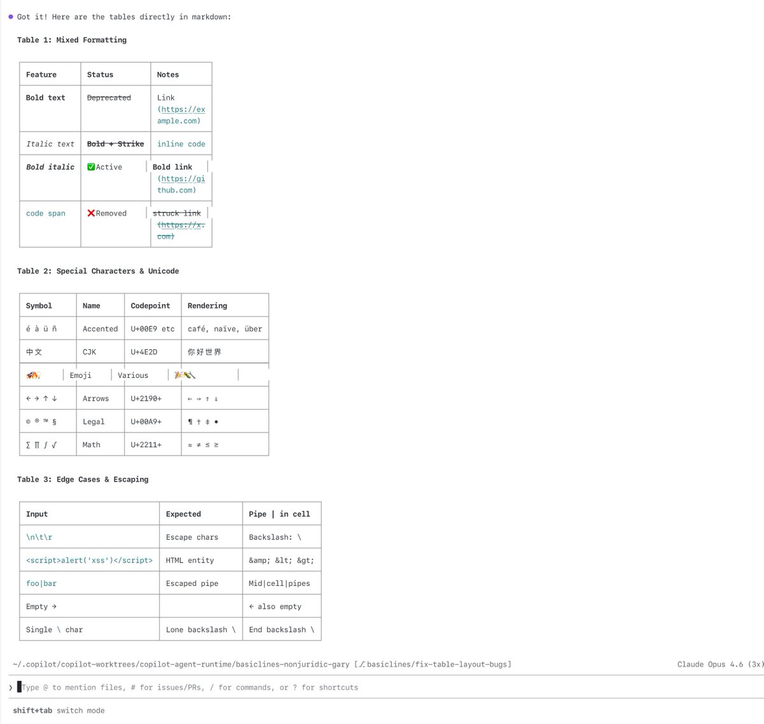Click the git branch icon in status line
Viewport: 764px width, 724px height.
click(x=362, y=664)
